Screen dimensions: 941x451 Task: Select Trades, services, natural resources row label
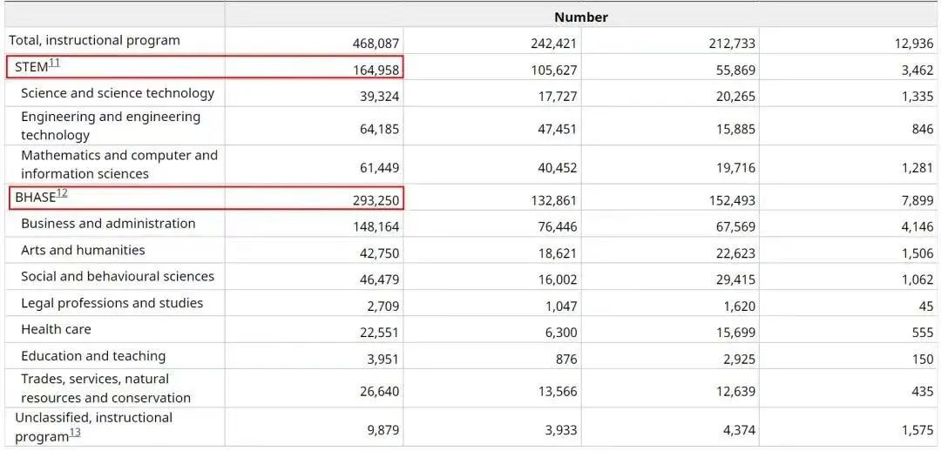click(105, 388)
